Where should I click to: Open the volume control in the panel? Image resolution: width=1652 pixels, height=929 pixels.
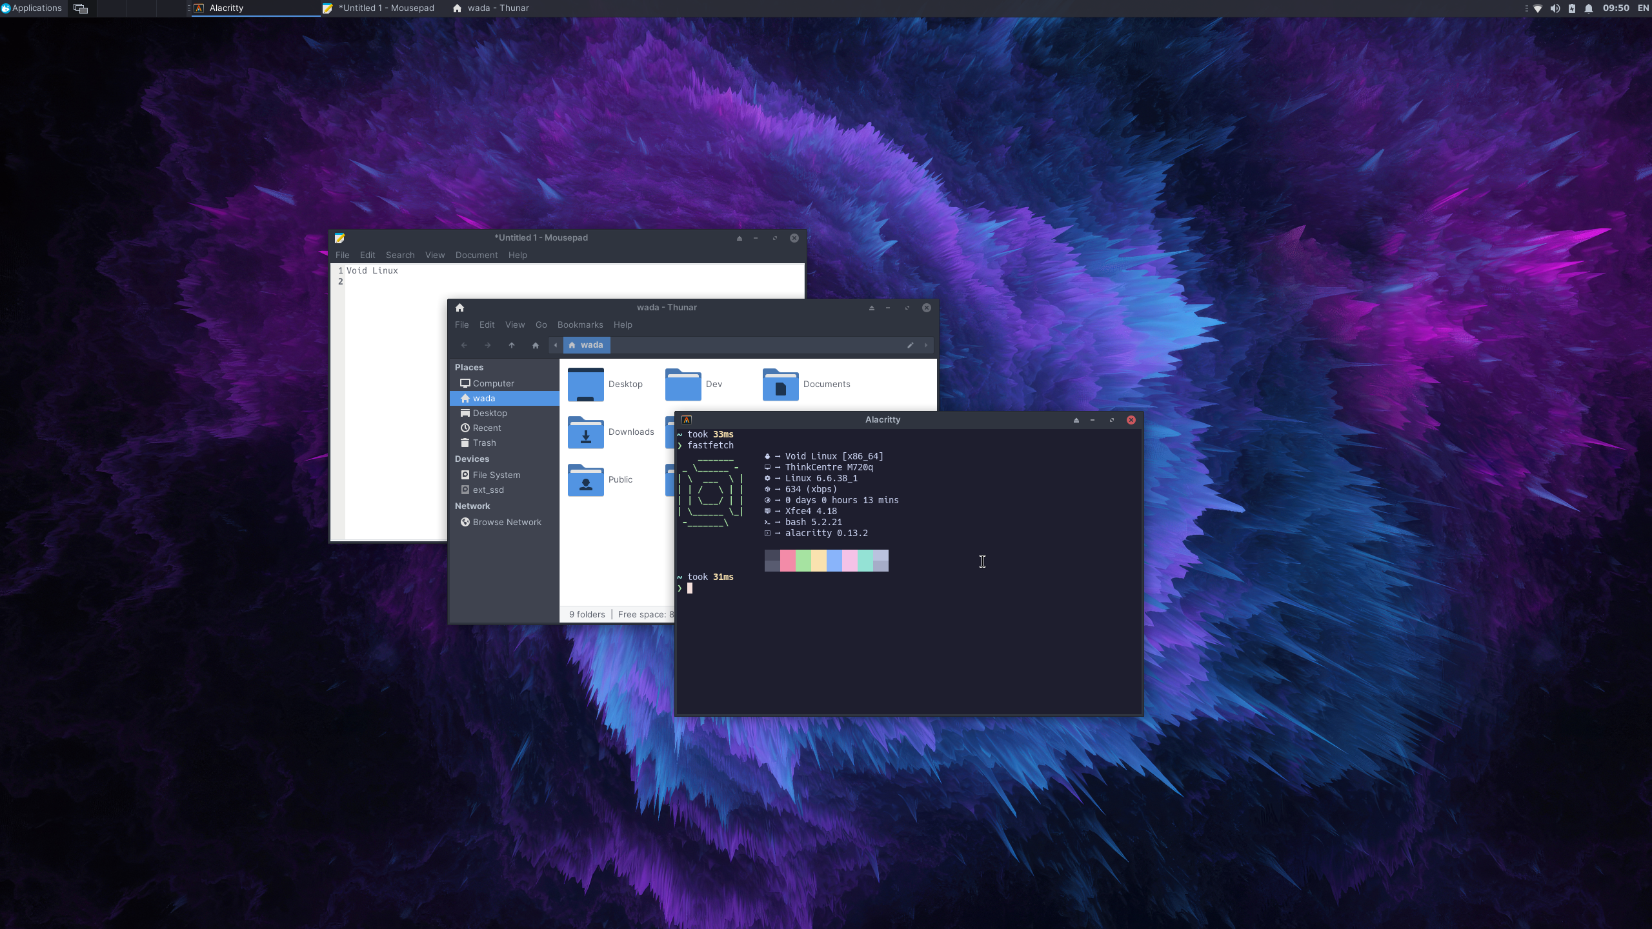[1555, 8]
